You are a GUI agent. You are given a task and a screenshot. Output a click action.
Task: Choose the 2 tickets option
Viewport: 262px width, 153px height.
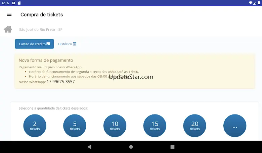[35, 126]
